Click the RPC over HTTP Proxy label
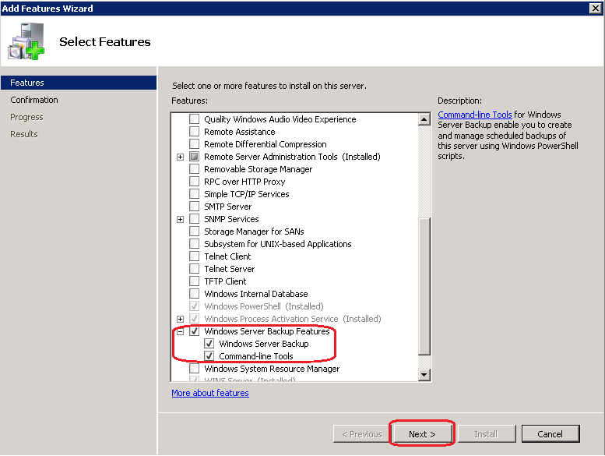Screen dimensions: 605x456 pyautogui.click(x=244, y=182)
